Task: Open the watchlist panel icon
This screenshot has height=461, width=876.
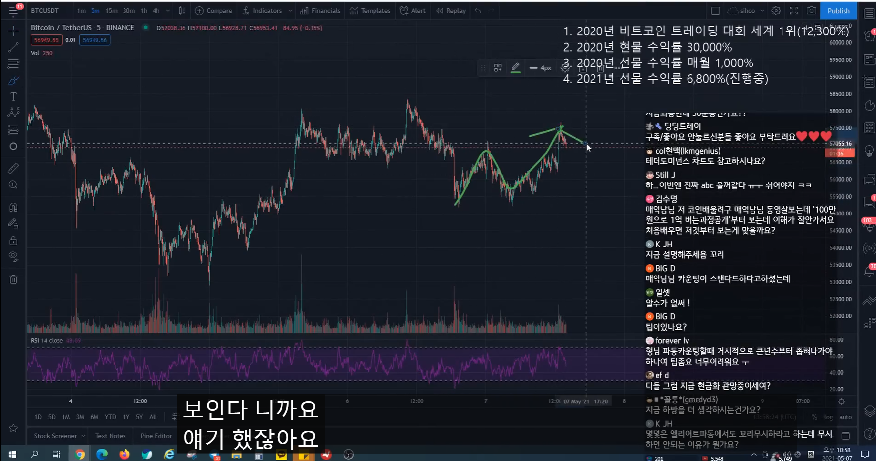Action: pyautogui.click(x=870, y=14)
